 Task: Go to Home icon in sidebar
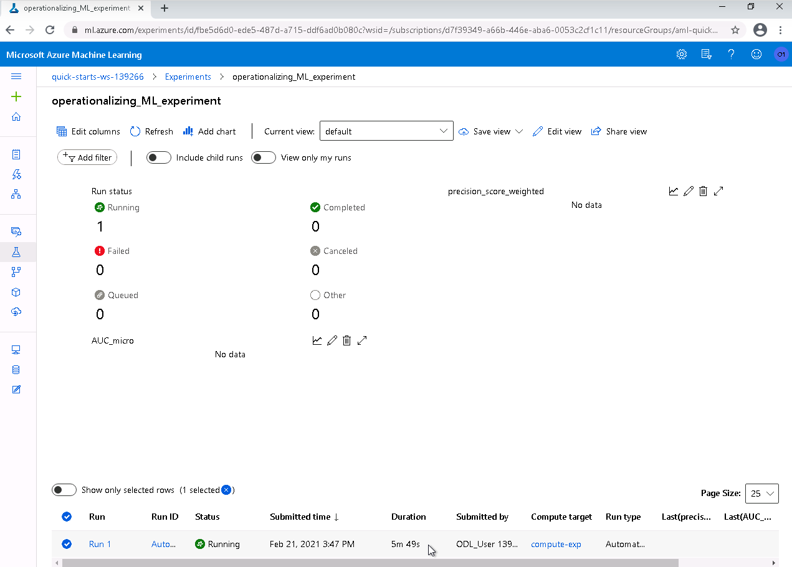(16, 116)
